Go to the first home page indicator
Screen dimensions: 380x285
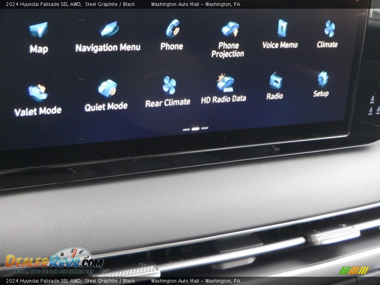click(x=186, y=130)
